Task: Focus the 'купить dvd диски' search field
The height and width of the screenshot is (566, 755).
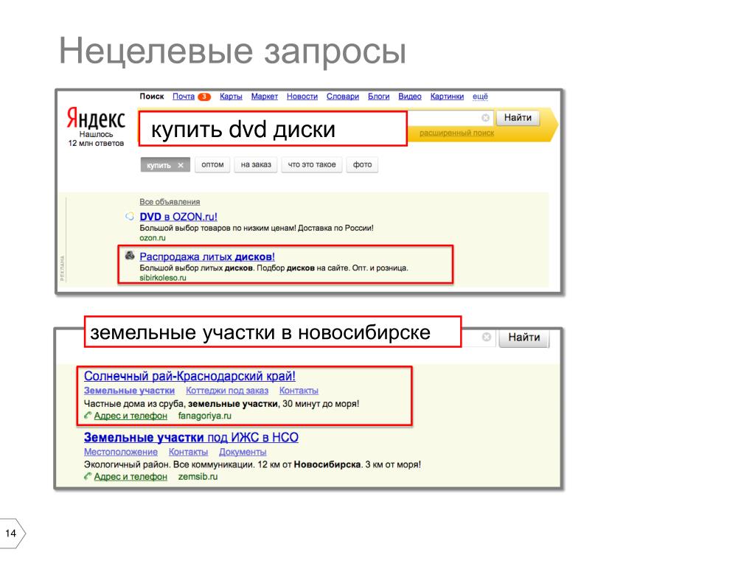Action: coord(273,128)
